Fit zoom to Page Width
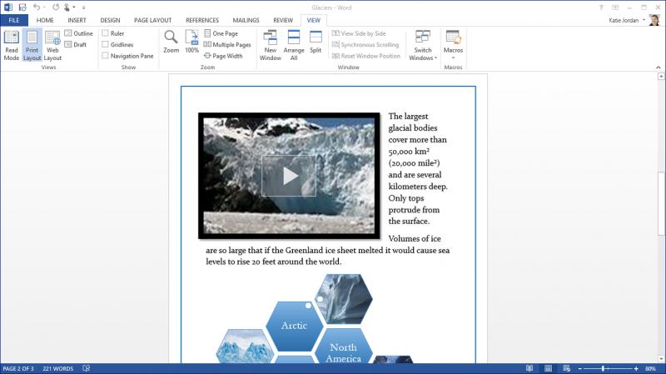Image resolution: width=666 pixels, height=374 pixels. click(x=223, y=56)
